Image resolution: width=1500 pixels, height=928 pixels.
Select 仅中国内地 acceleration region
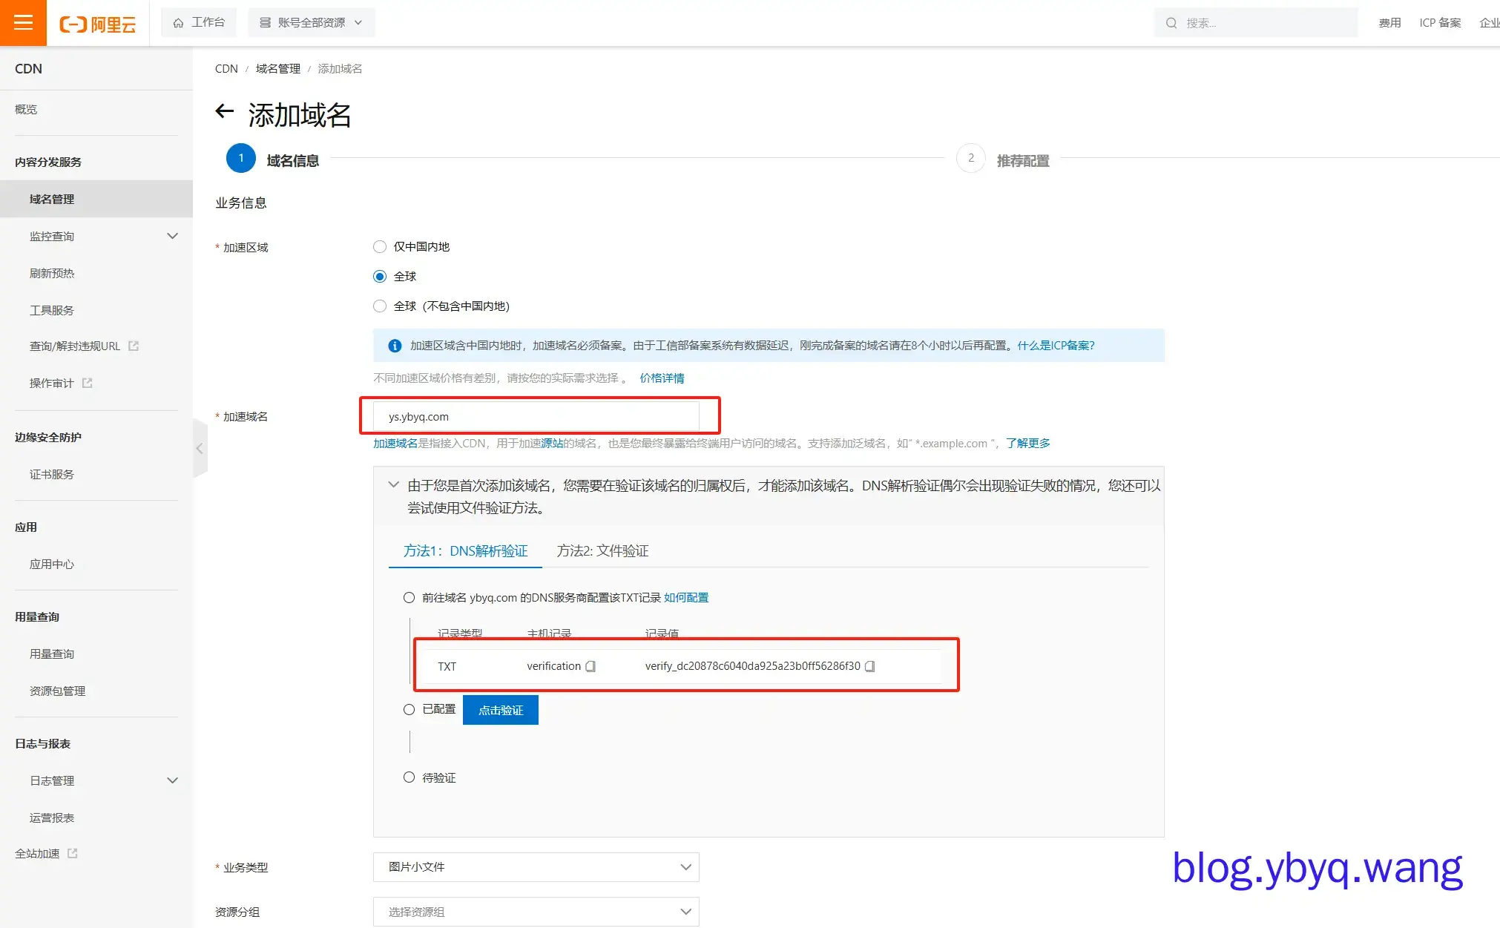(x=380, y=246)
